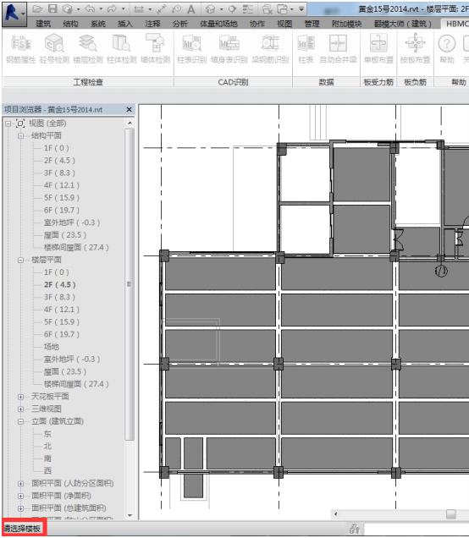Select 室外地坪 ( -0.3 ) under 结构平面

[72, 222]
